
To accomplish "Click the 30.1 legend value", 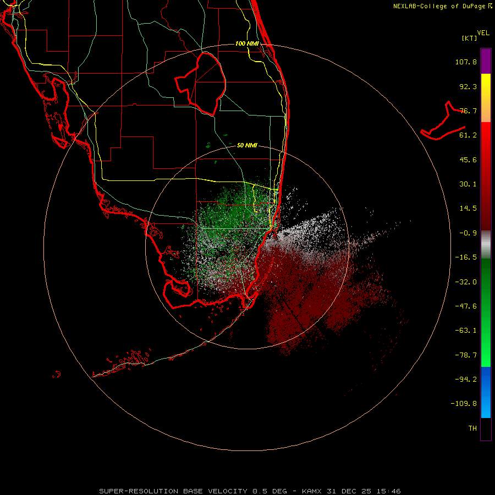I will 468,184.
